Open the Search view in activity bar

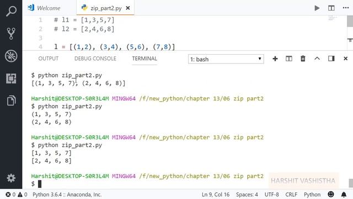[x=11, y=11]
